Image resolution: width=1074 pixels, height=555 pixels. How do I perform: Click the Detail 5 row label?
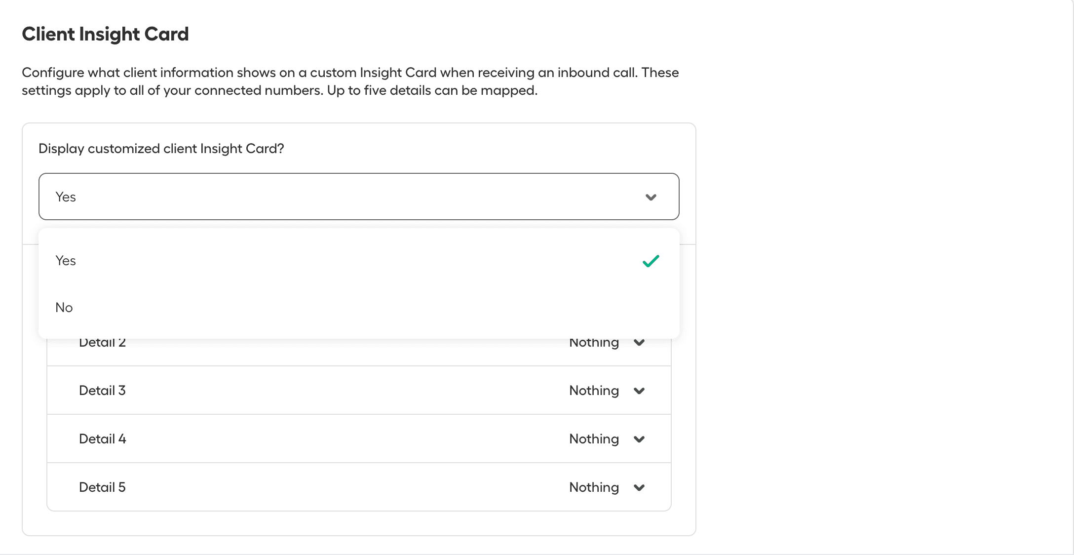coord(102,487)
